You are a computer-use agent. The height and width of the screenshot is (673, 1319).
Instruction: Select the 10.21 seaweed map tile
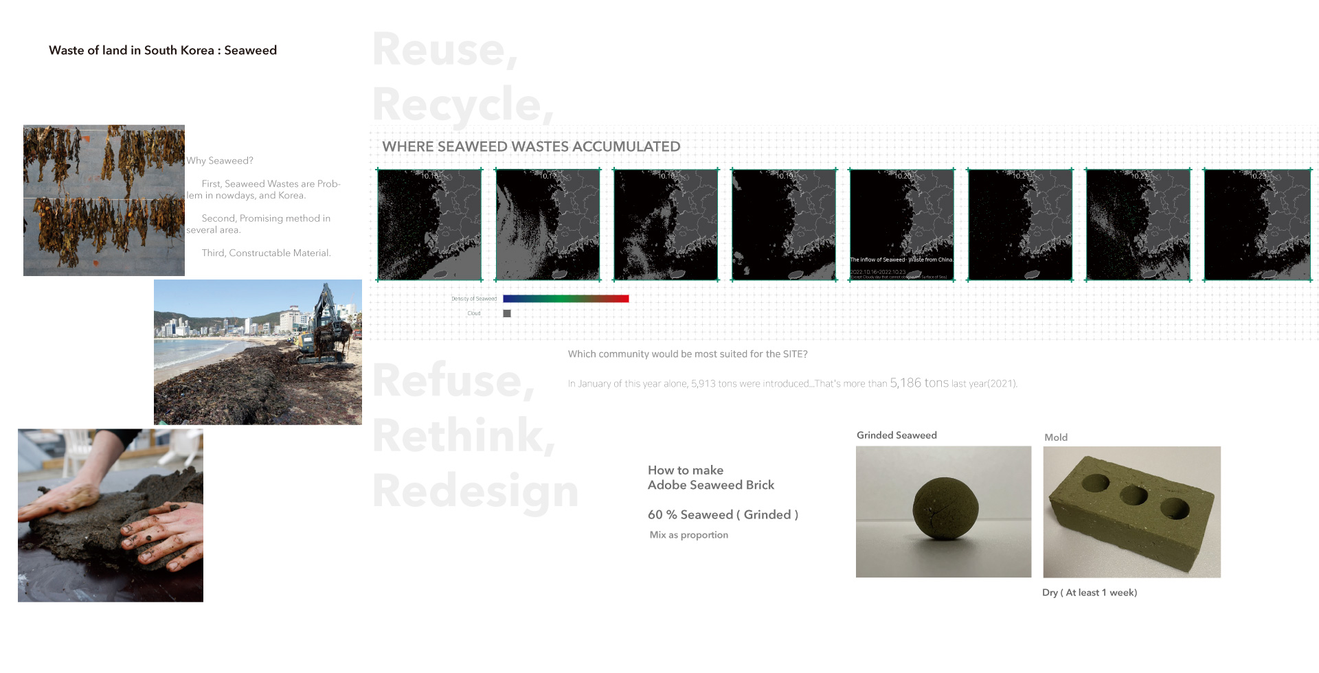coord(1020,225)
